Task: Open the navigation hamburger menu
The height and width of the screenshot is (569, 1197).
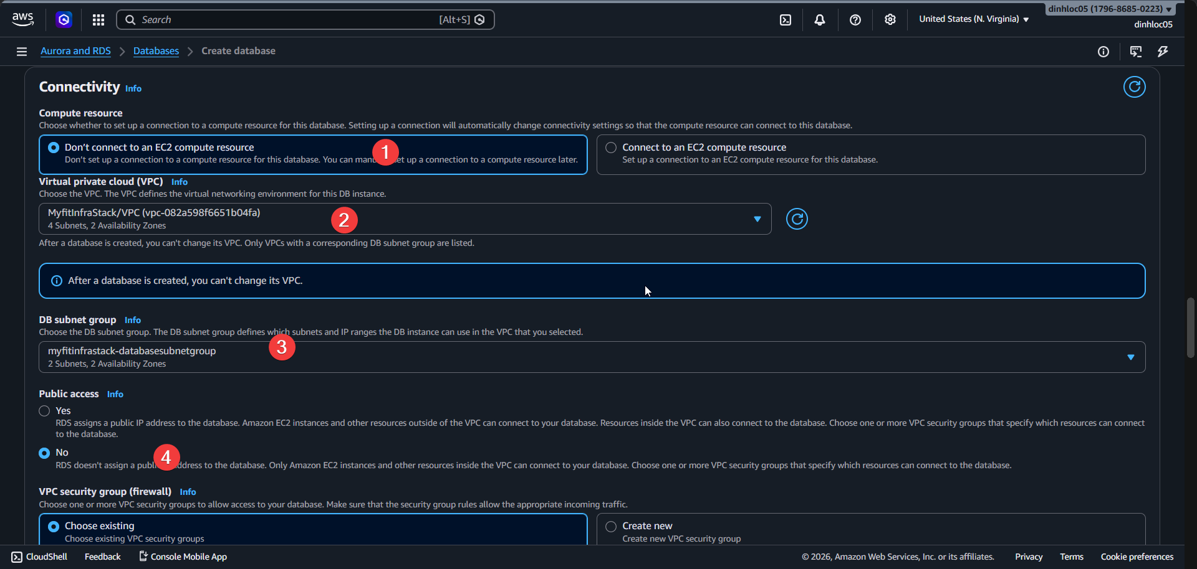Action: (x=21, y=51)
